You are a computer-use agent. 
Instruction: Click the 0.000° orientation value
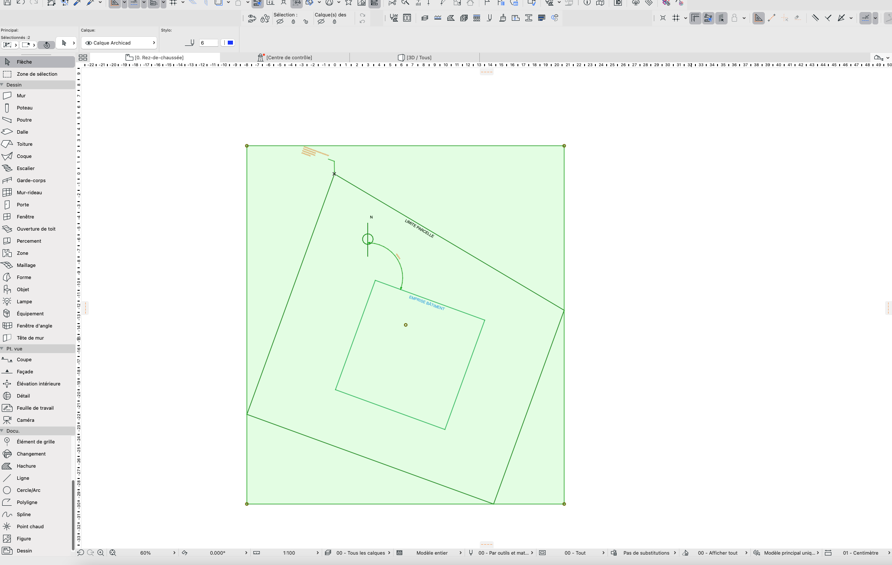coord(217,553)
